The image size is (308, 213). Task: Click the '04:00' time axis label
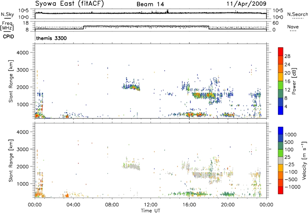point(74,205)
